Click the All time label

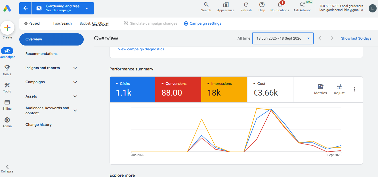(244, 38)
